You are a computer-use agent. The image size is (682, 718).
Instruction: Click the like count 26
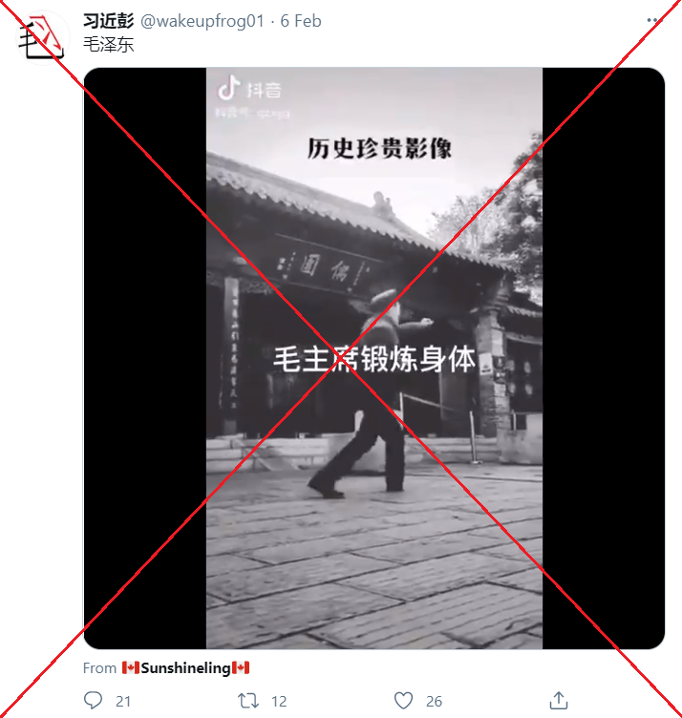(x=434, y=701)
